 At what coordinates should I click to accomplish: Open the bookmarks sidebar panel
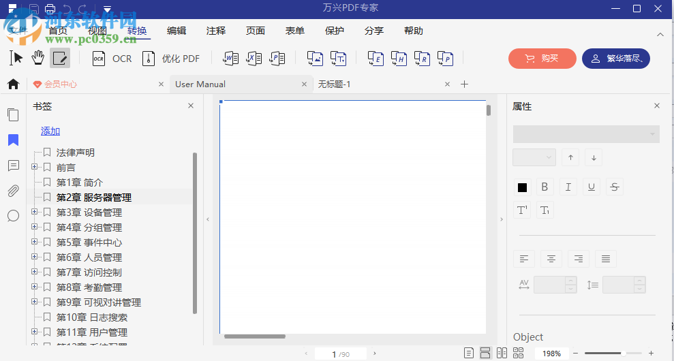coord(14,140)
